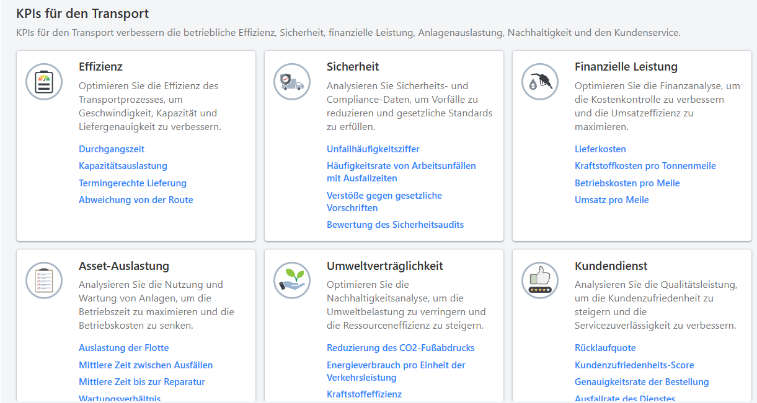Open Bewertung des Sicherheitsaudits
Image resolution: width=757 pixels, height=403 pixels.
tap(395, 224)
